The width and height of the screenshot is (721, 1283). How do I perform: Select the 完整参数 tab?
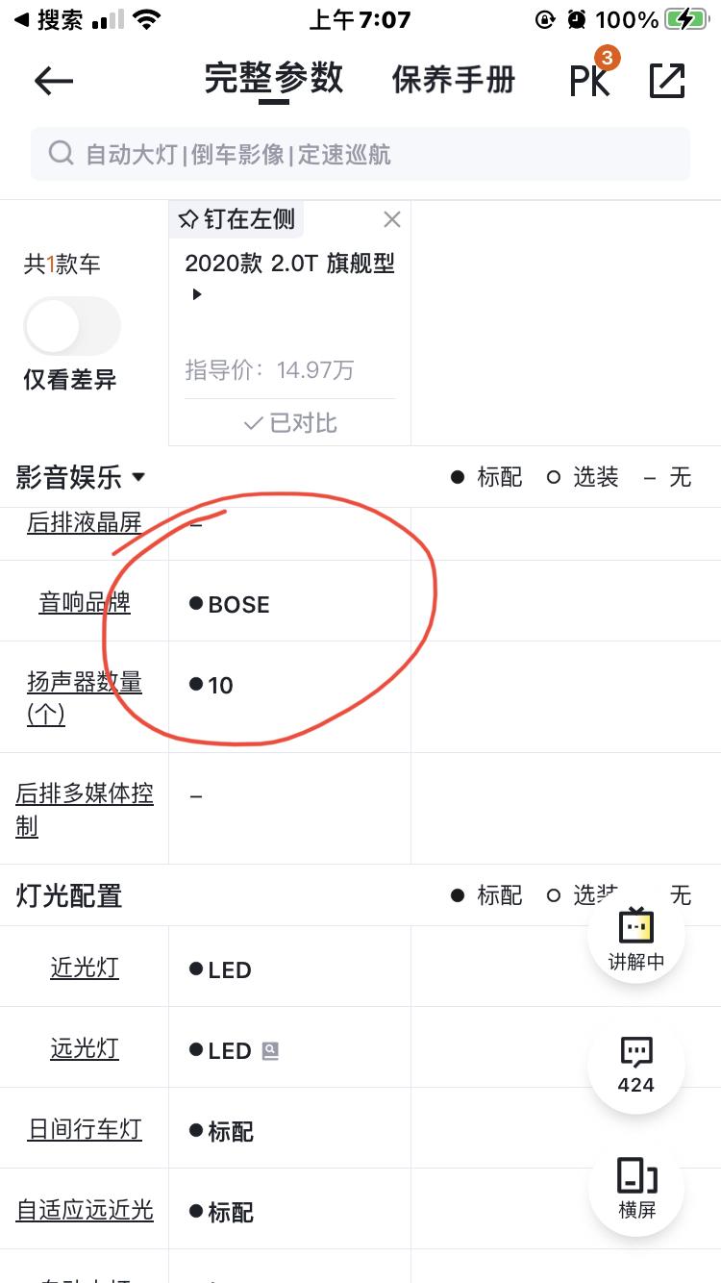pos(274,79)
